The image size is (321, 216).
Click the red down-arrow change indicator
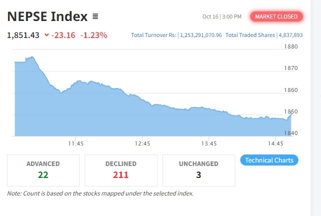tap(47, 35)
